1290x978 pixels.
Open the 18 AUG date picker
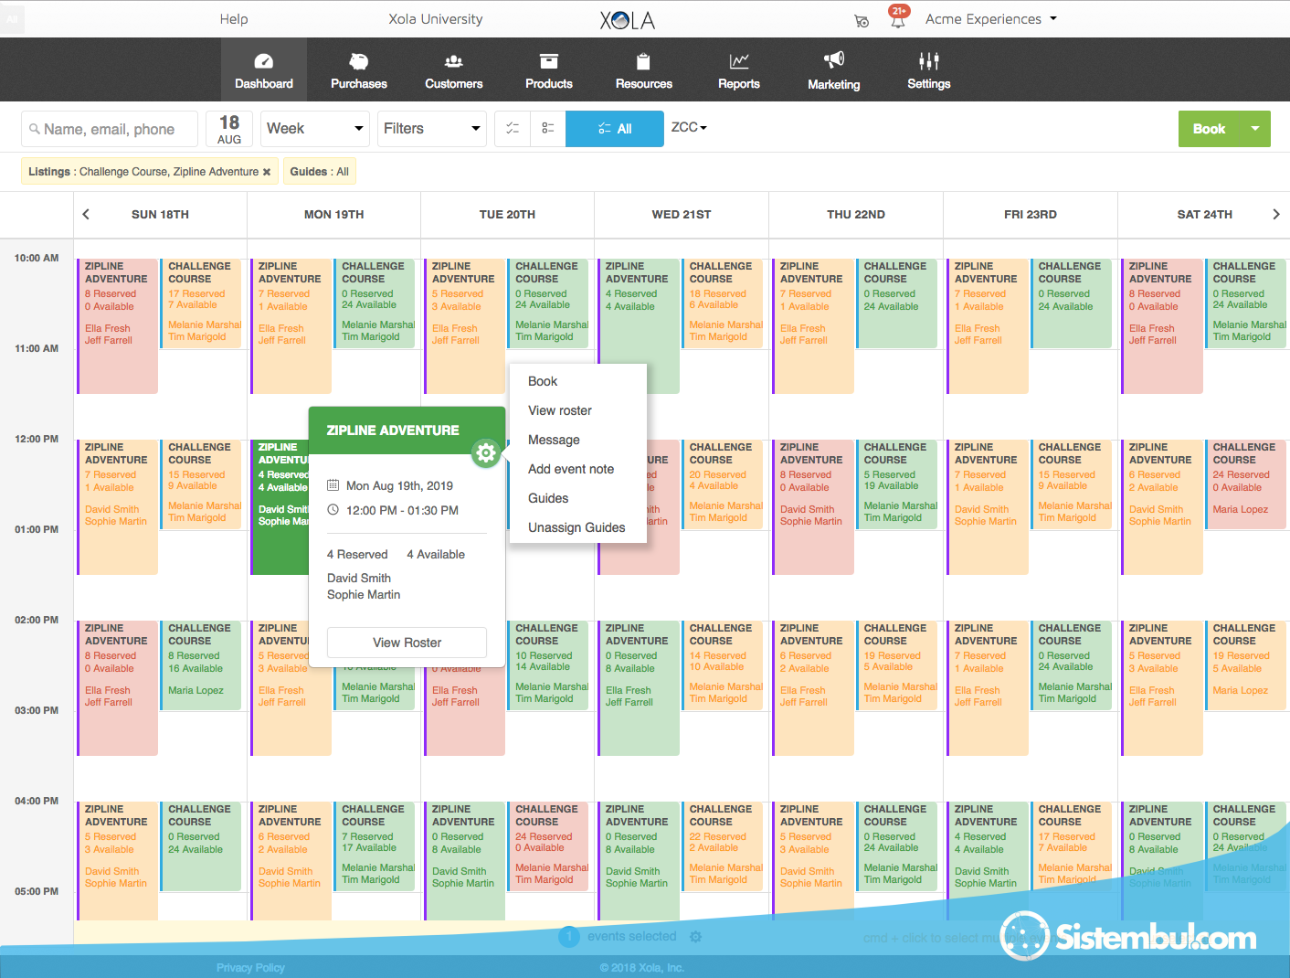(229, 129)
